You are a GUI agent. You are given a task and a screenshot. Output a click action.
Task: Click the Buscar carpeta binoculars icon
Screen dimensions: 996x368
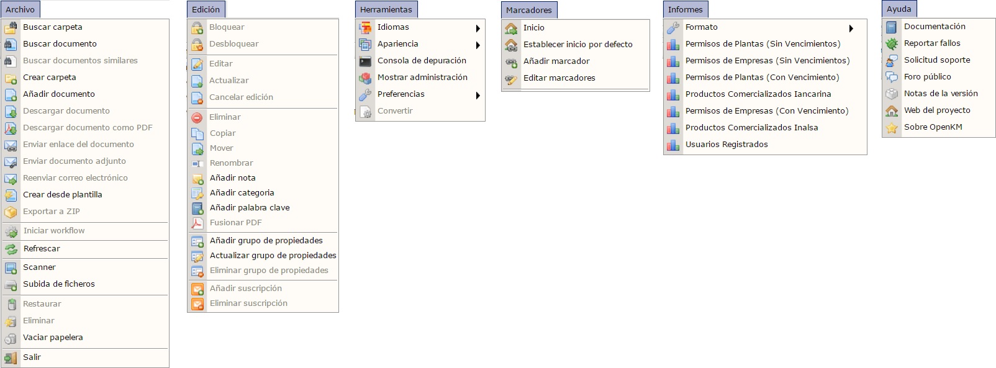(11, 27)
